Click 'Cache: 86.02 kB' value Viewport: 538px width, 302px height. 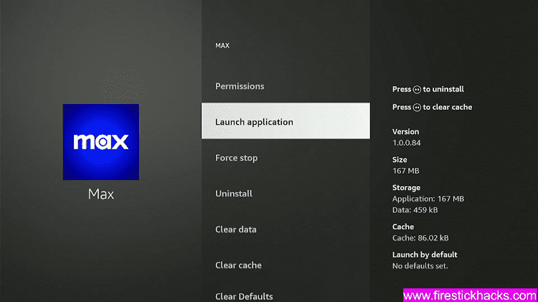pyautogui.click(x=420, y=238)
